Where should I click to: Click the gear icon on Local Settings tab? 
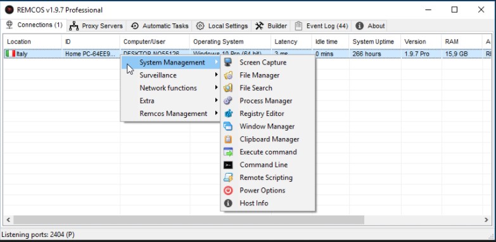(200, 26)
